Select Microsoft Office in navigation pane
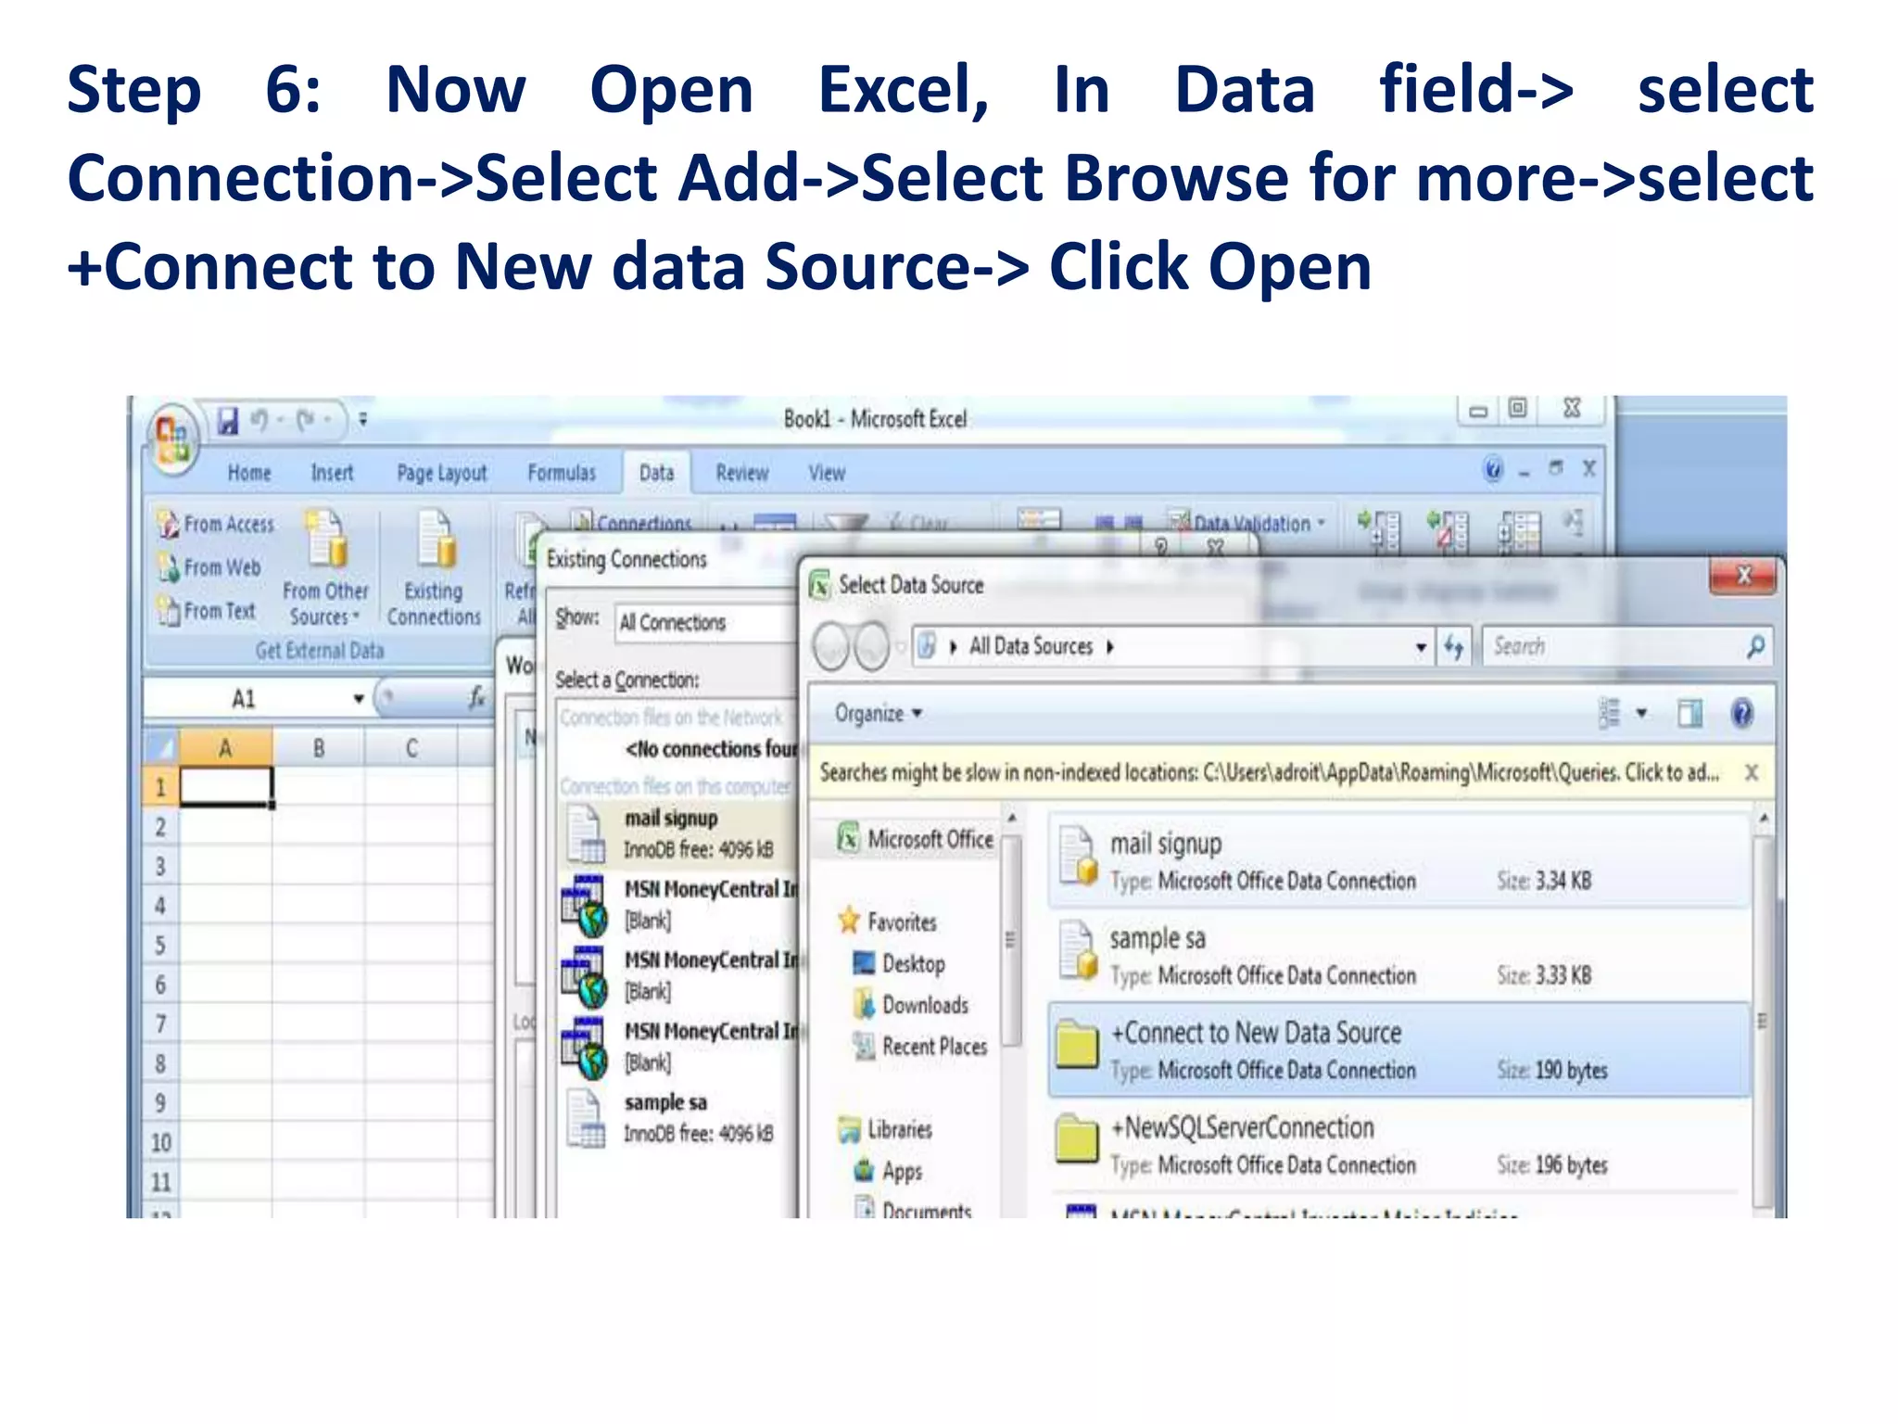Viewport: 1898px width, 1424px height. click(x=916, y=839)
